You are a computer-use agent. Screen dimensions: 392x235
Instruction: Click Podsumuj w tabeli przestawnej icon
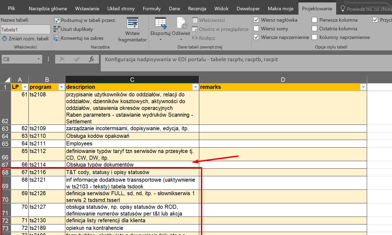[57, 20]
